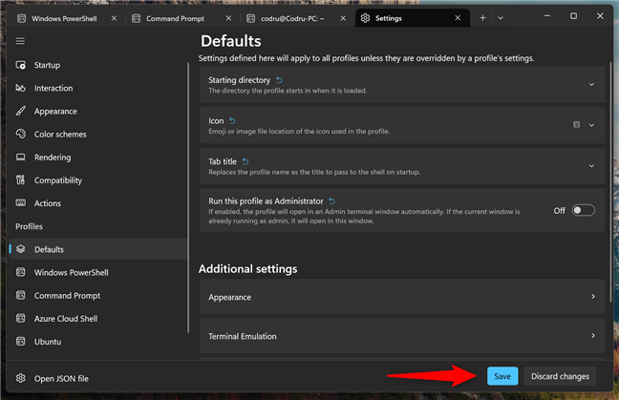The height and width of the screenshot is (400, 619).
Task: Open Compatibility settings page
Action: pyautogui.click(x=97, y=180)
